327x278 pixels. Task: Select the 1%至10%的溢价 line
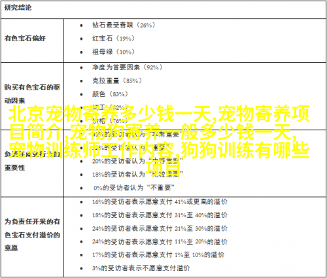coord(158,254)
